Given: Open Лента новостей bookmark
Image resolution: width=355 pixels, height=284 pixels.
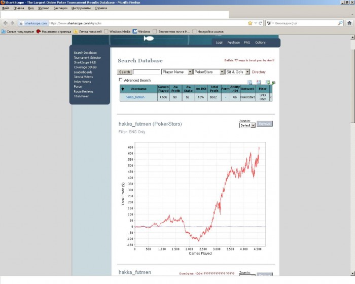Looking at the screenshot, I should (x=88, y=31).
